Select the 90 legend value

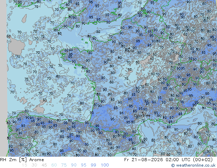click(74, 165)
